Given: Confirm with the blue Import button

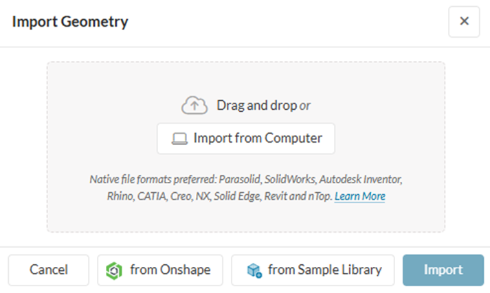Looking at the screenshot, I should point(443,270).
